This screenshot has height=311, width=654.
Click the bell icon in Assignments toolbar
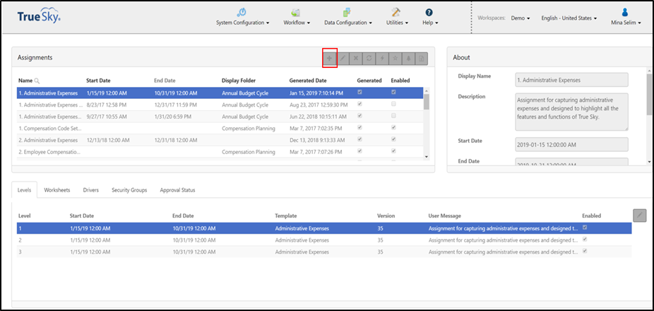(x=408, y=59)
